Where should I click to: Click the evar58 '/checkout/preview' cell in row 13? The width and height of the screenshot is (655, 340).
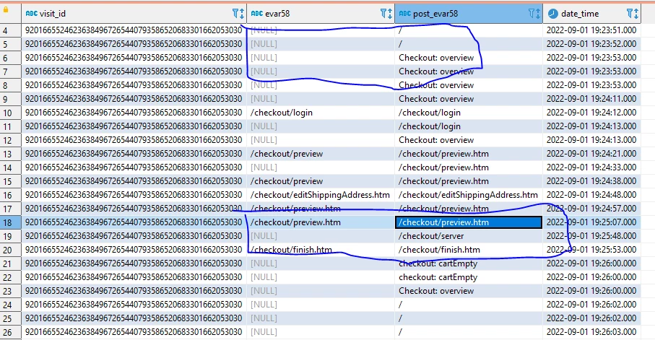coord(321,154)
